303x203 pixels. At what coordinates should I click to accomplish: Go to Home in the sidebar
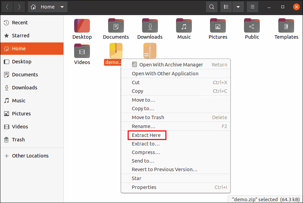[32, 49]
